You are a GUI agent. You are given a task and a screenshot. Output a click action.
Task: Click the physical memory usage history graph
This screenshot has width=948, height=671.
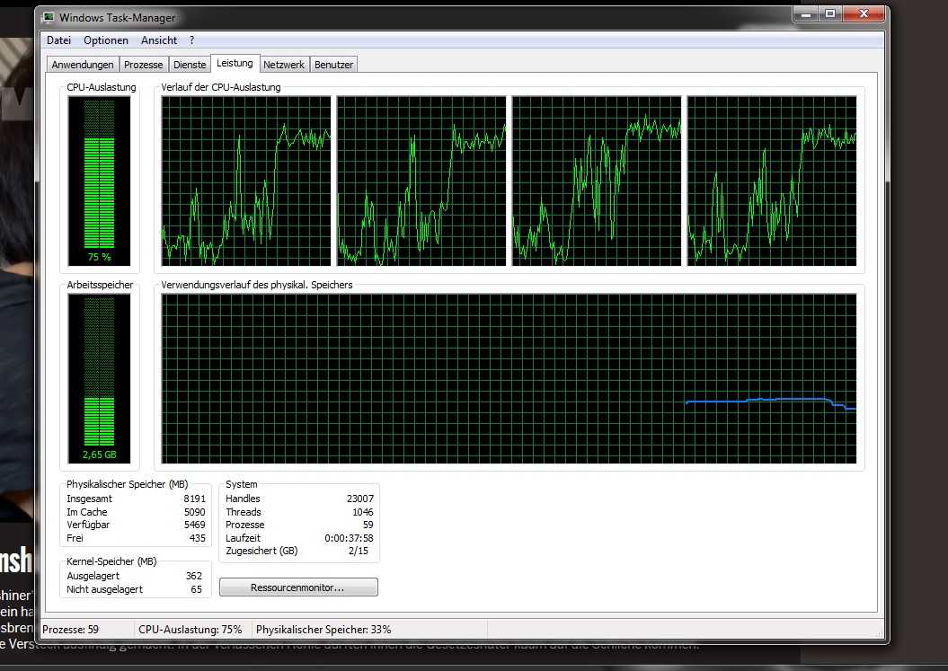(509, 378)
